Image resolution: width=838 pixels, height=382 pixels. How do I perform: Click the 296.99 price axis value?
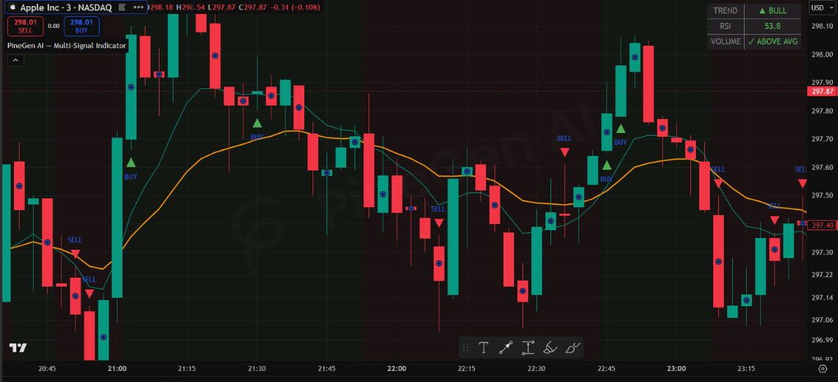pos(823,340)
